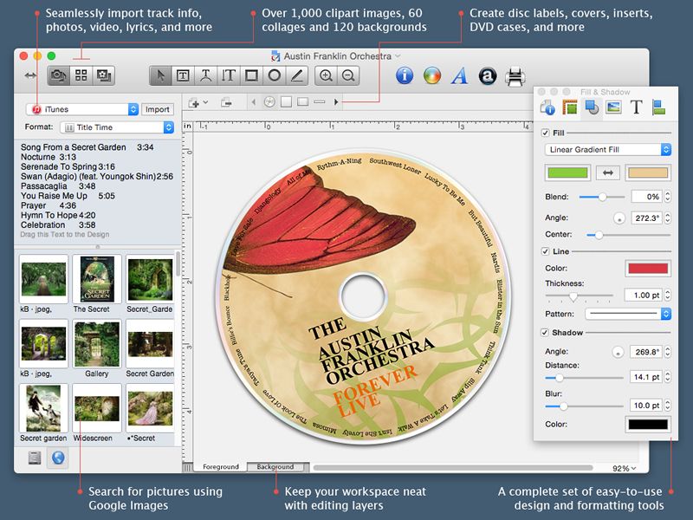
Task: Select the Text icon in Fill & Shadow panel
Action: click(636, 108)
